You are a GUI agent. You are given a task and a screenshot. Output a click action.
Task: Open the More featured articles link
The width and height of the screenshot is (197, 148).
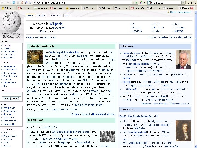[x=104, y=114]
